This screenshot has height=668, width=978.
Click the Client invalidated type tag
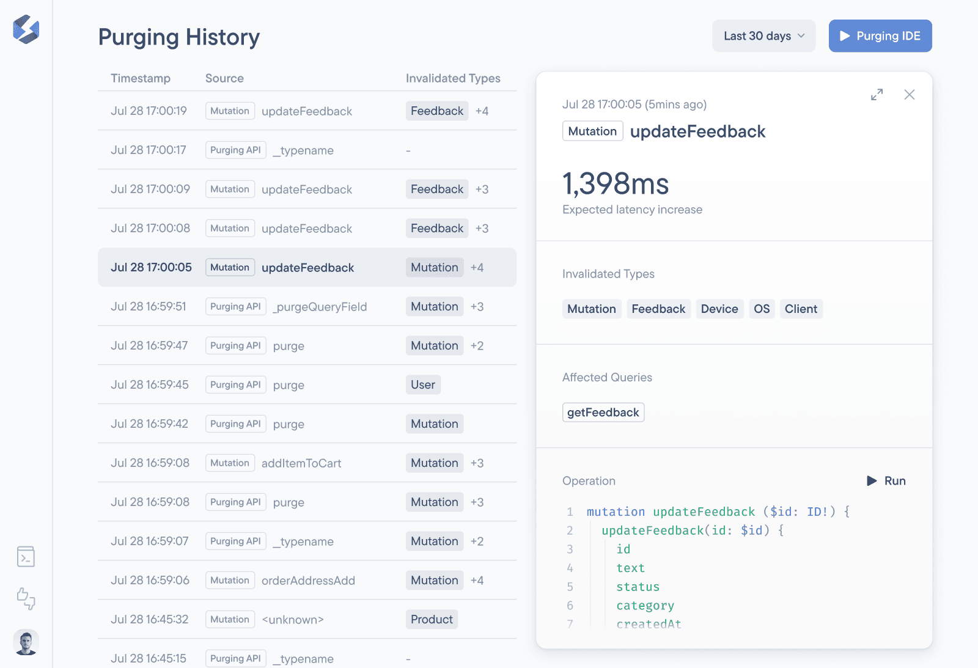pos(801,309)
